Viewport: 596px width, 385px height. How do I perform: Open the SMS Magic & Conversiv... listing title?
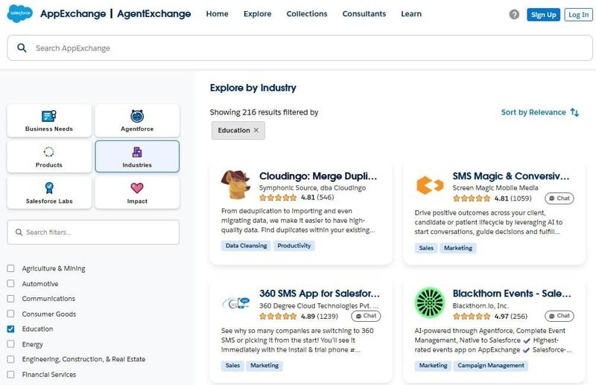click(x=511, y=176)
